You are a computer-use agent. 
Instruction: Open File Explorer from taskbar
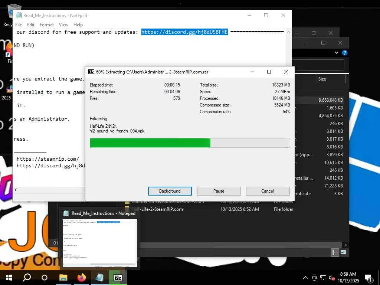[x=63, y=278]
